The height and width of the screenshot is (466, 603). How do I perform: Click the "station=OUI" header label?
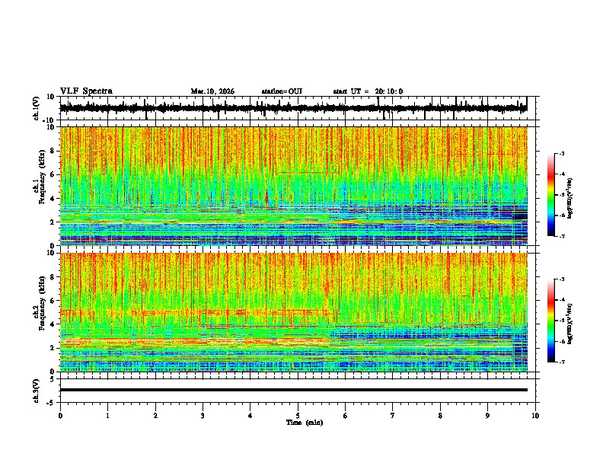tap(282, 91)
